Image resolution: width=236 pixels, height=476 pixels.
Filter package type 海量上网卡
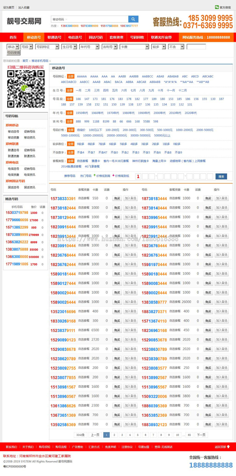click(x=159, y=161)
